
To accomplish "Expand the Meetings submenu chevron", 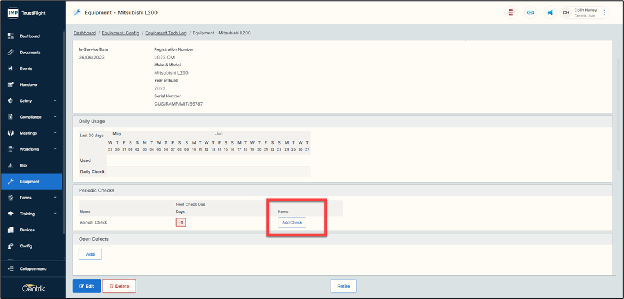I will tap(55, 133).
